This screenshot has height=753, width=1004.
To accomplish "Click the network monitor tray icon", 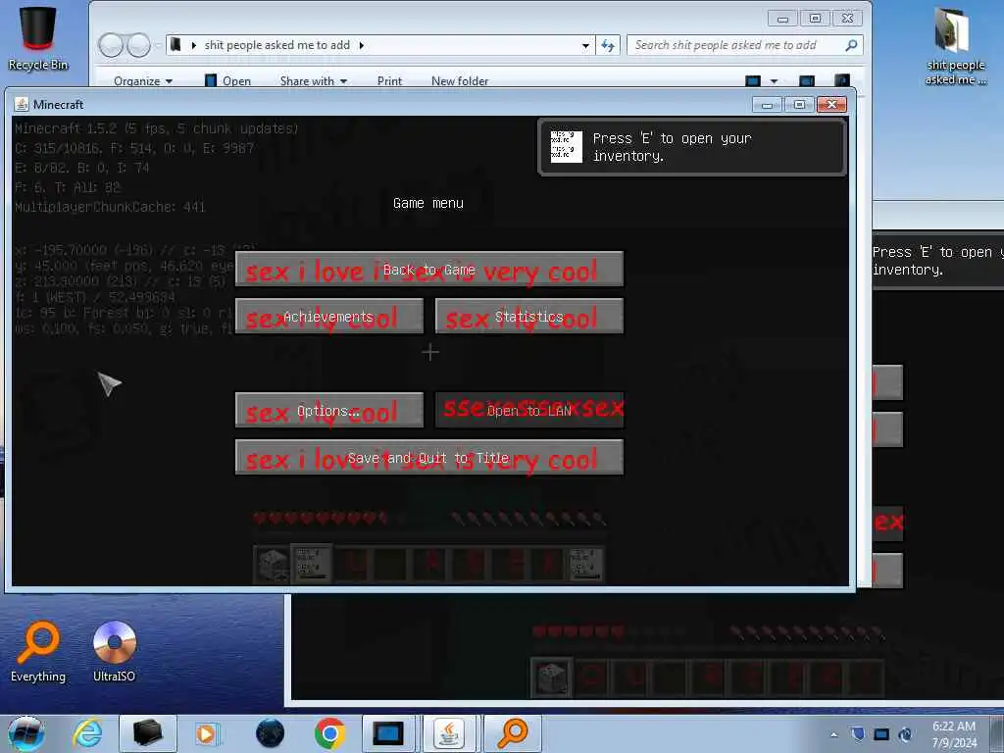I will (881, 733).
